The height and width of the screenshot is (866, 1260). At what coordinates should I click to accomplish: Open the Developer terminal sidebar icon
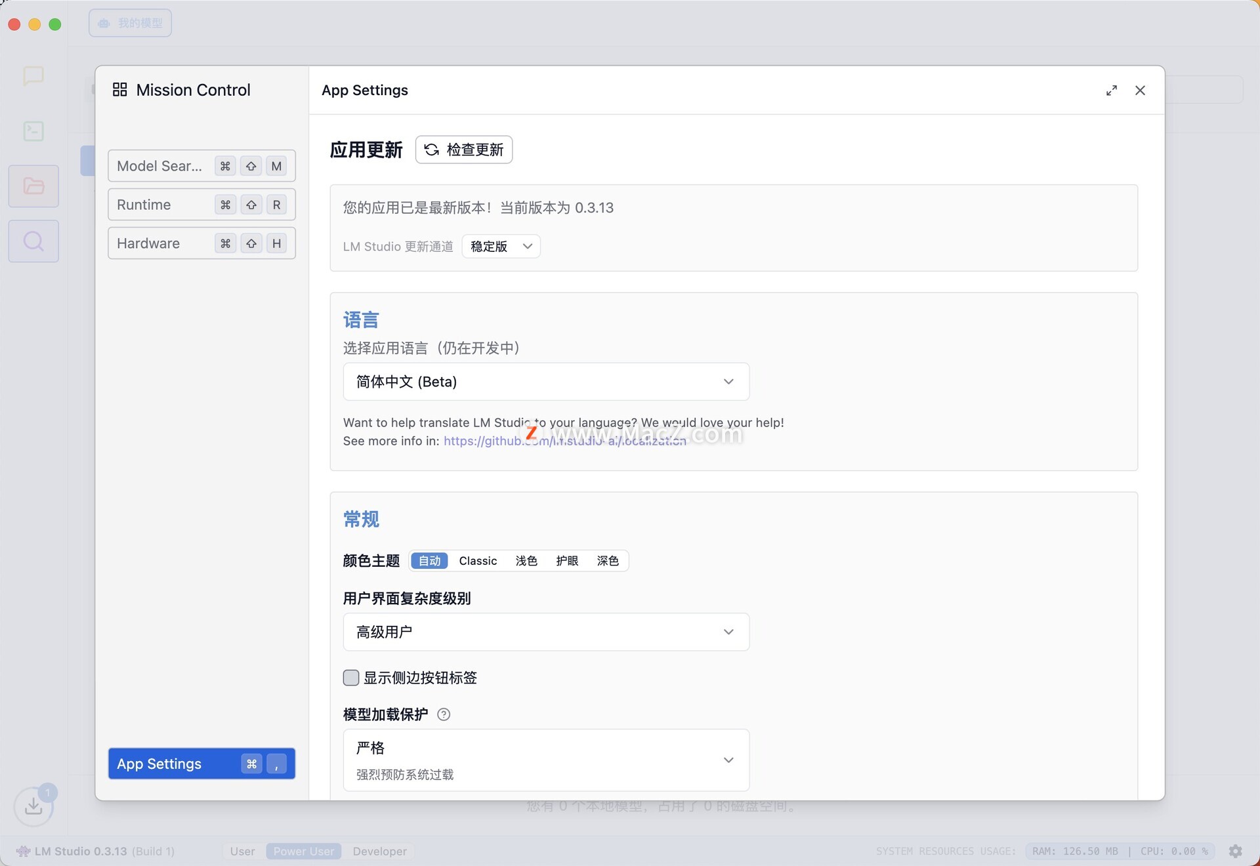tap(33, 131)
